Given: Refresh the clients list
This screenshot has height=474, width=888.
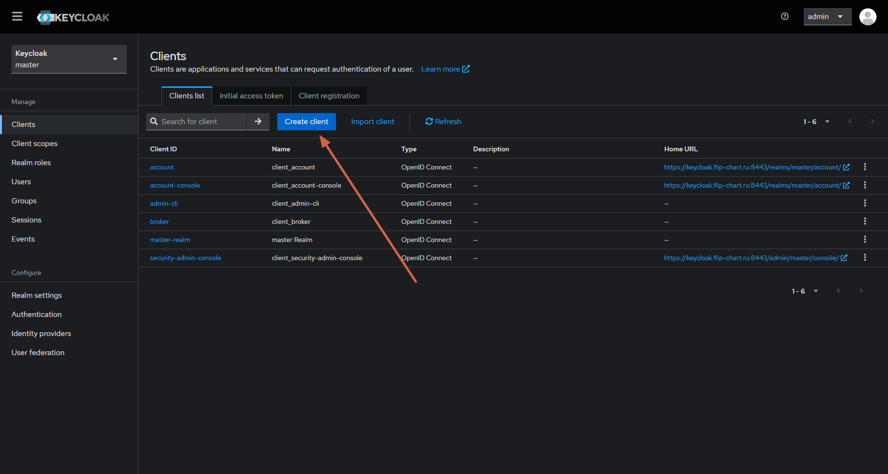Looking at the screenshot, I should 443,122.
